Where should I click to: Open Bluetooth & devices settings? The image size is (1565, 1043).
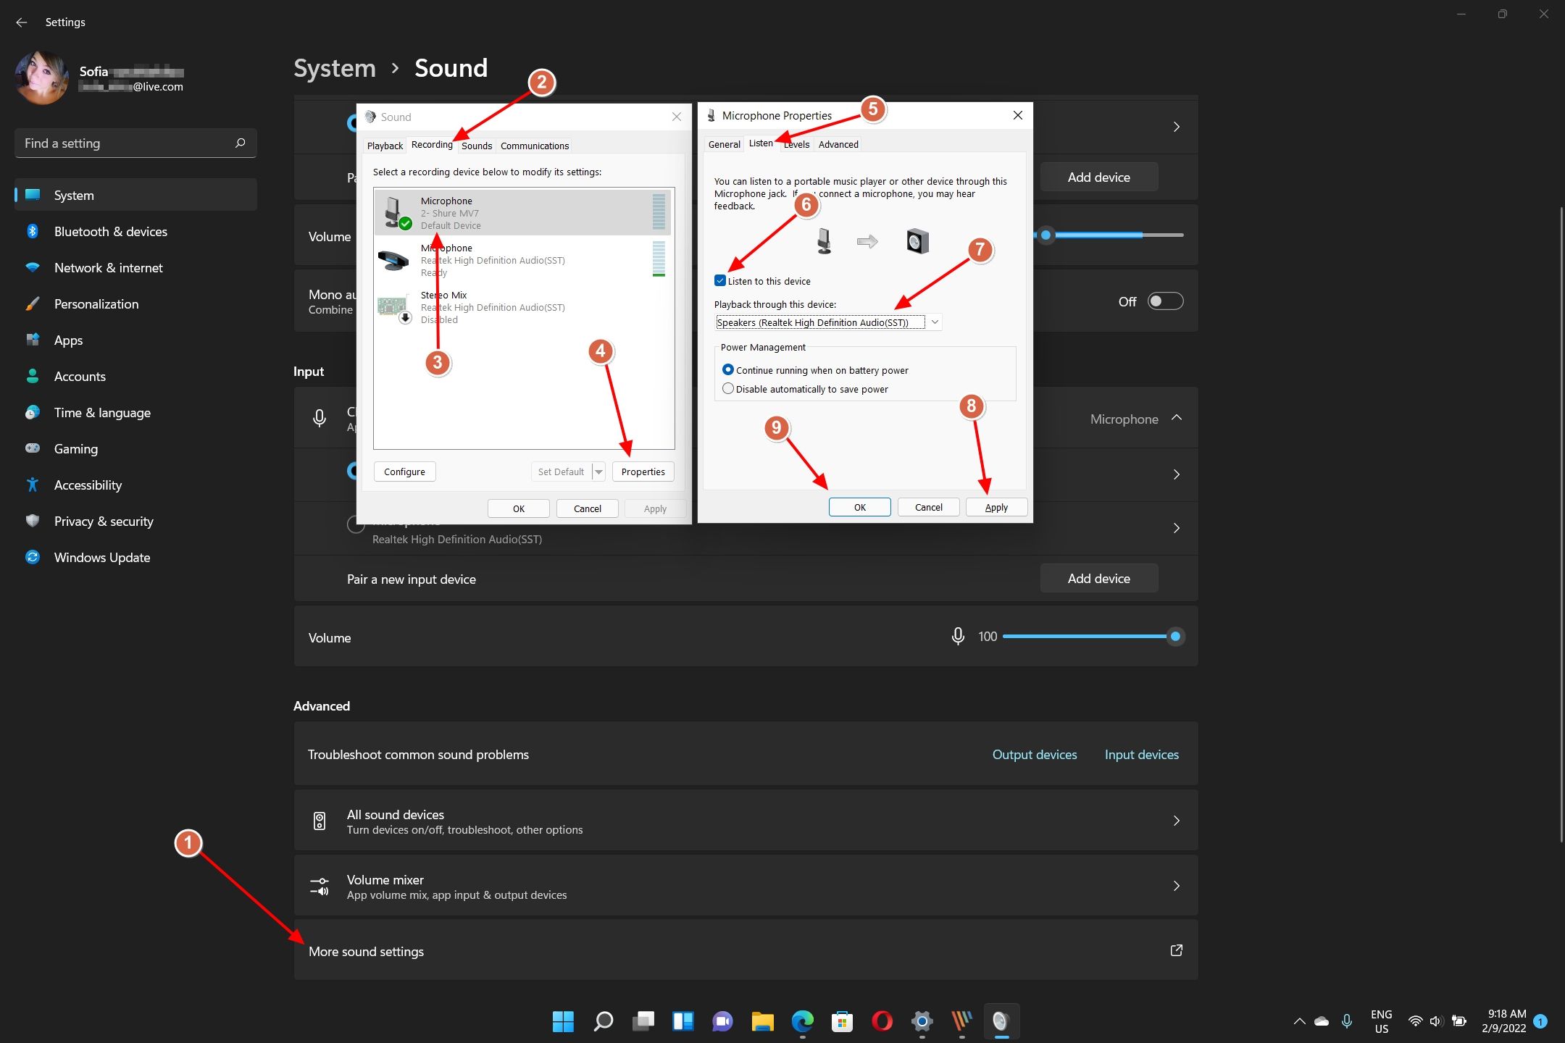tap(110, 232)
